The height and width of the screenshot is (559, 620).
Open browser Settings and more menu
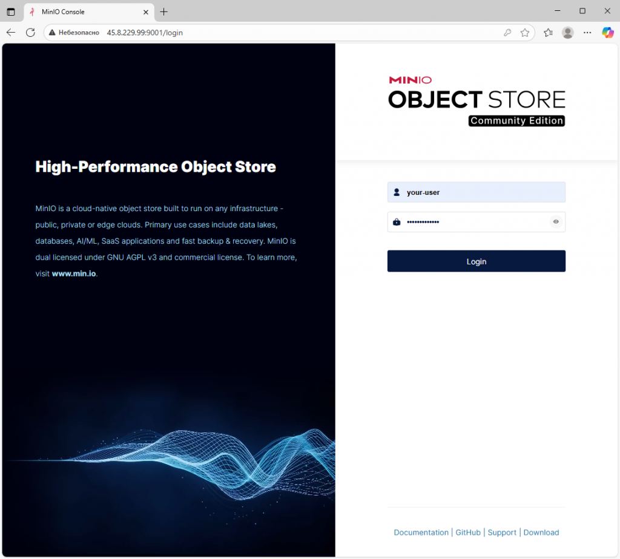click(x=587, y=33)
